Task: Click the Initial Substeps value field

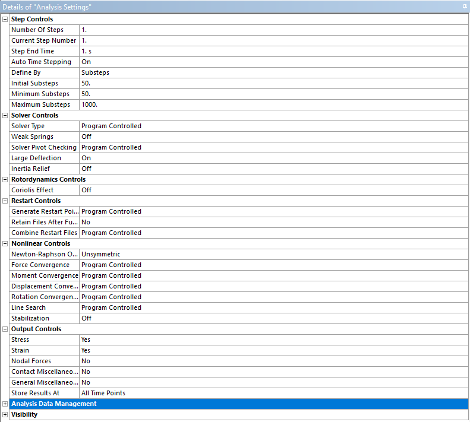Action: click(x=274, y=83)
